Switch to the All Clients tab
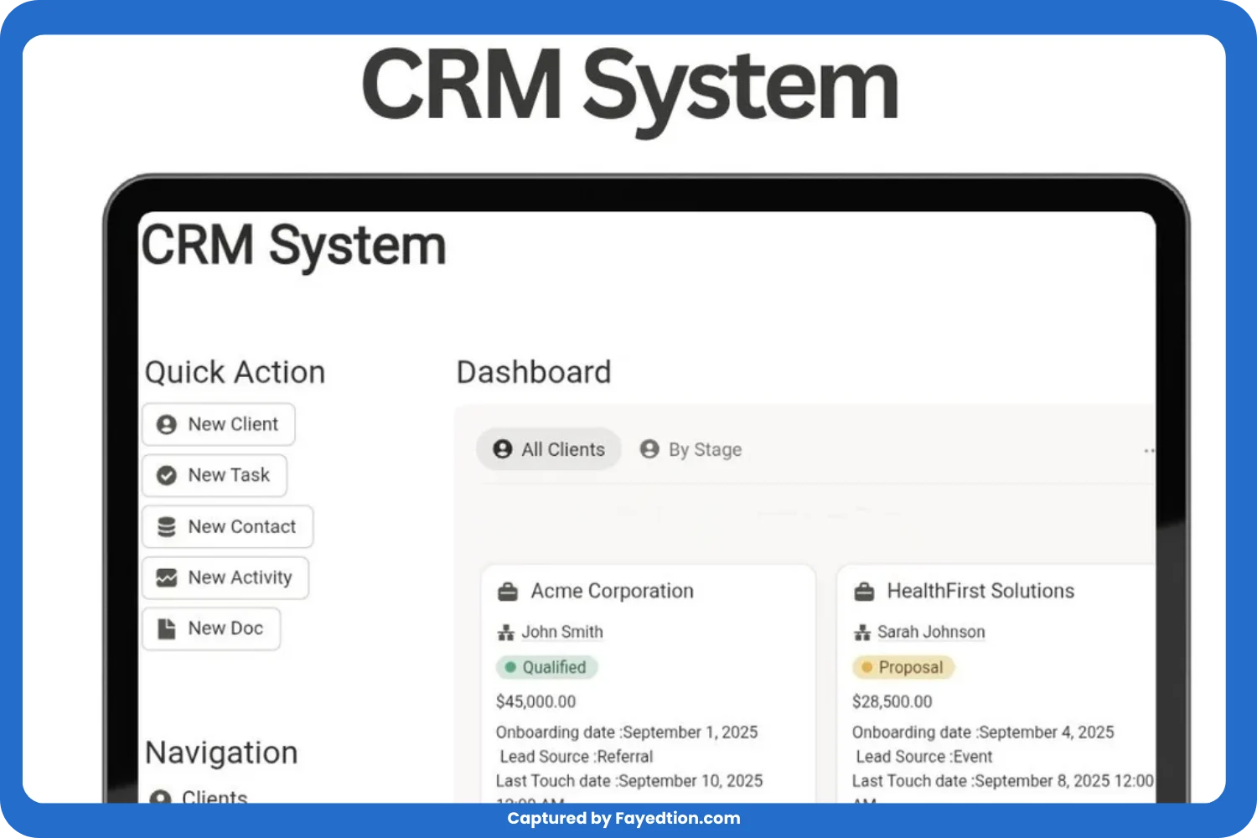The image size is (1257, 838). pos(549,450)
